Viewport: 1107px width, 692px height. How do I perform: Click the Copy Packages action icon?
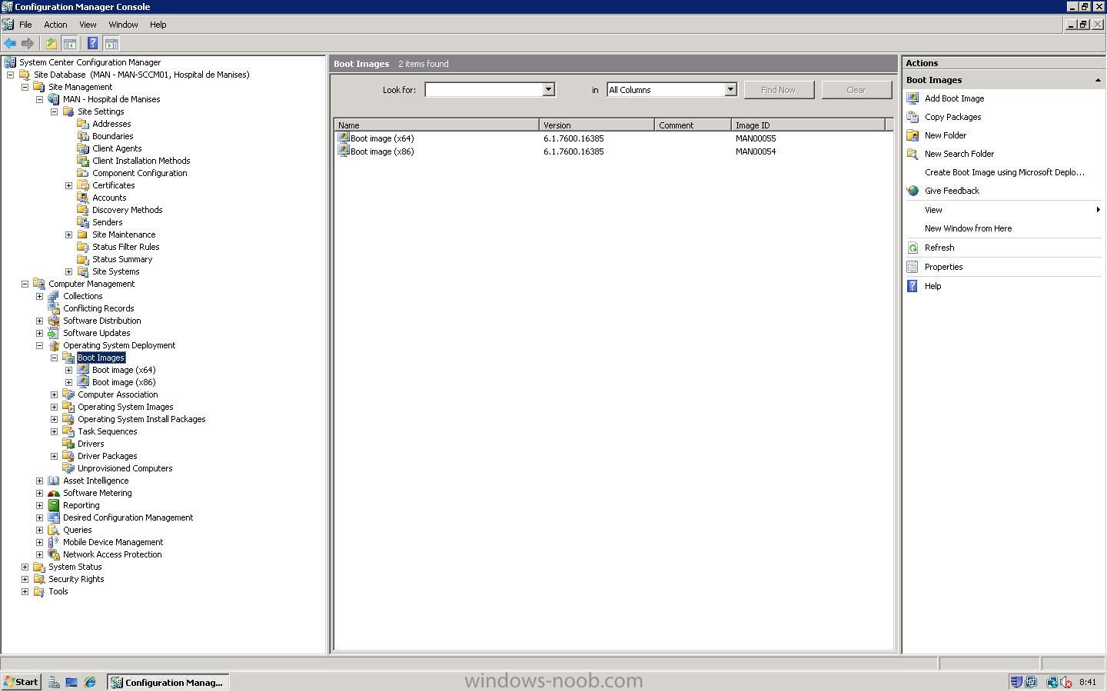tap(913, 117)
